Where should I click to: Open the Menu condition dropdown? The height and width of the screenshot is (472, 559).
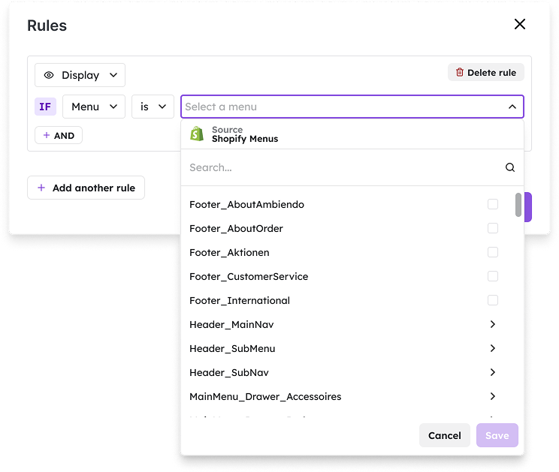(94, 107)
